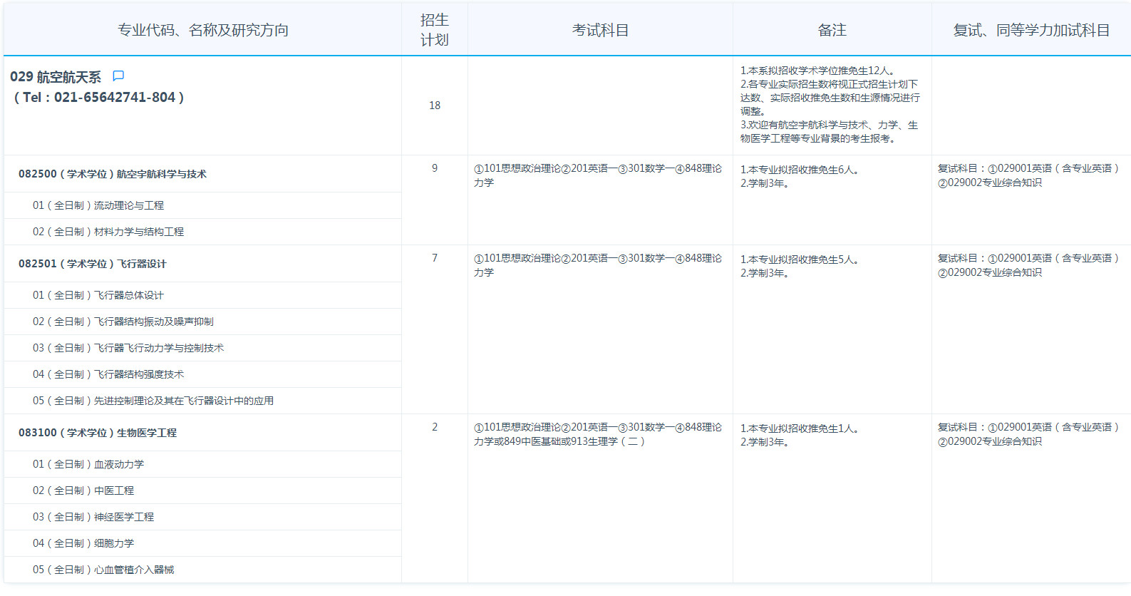1131x596 pixels.
Task: Open the 083100 生物医学工程 major row
Action: pos(98,433)
